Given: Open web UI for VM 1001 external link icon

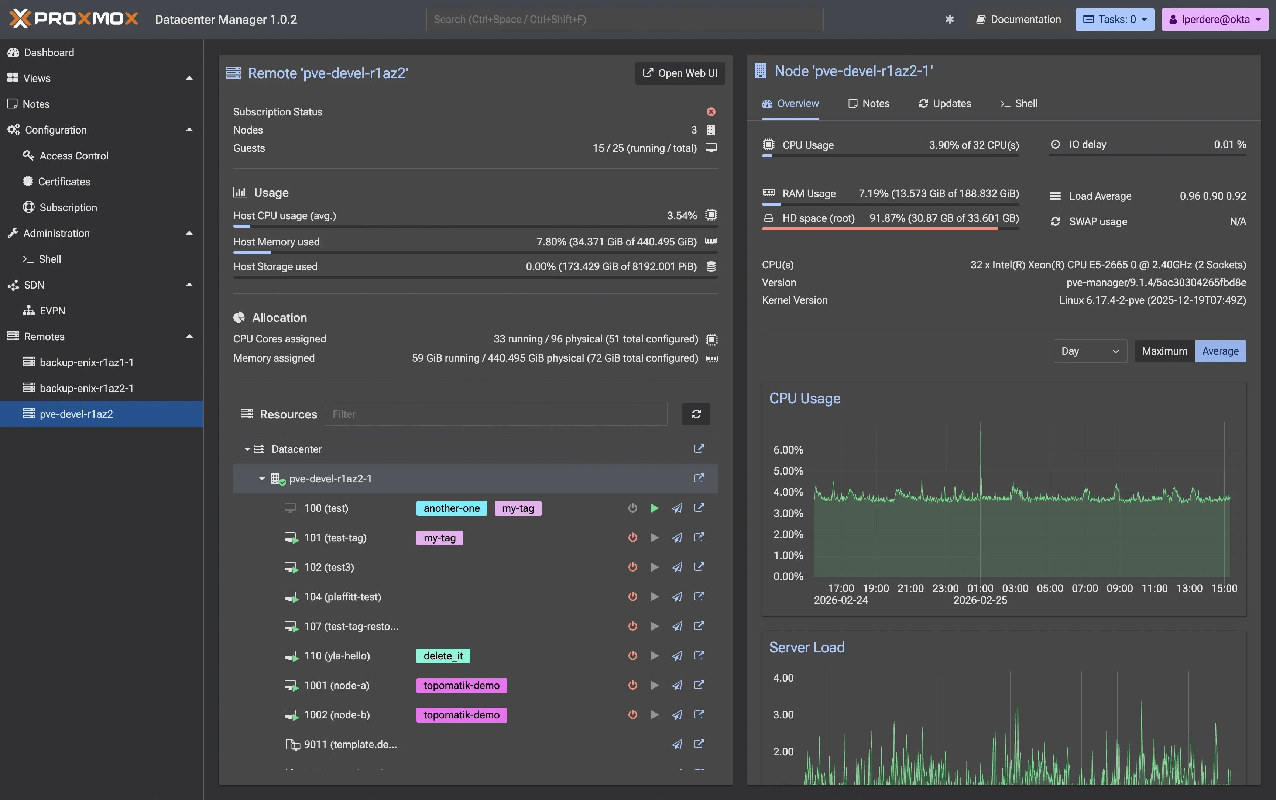Looking at the screenshot, I should click(699, 685).
